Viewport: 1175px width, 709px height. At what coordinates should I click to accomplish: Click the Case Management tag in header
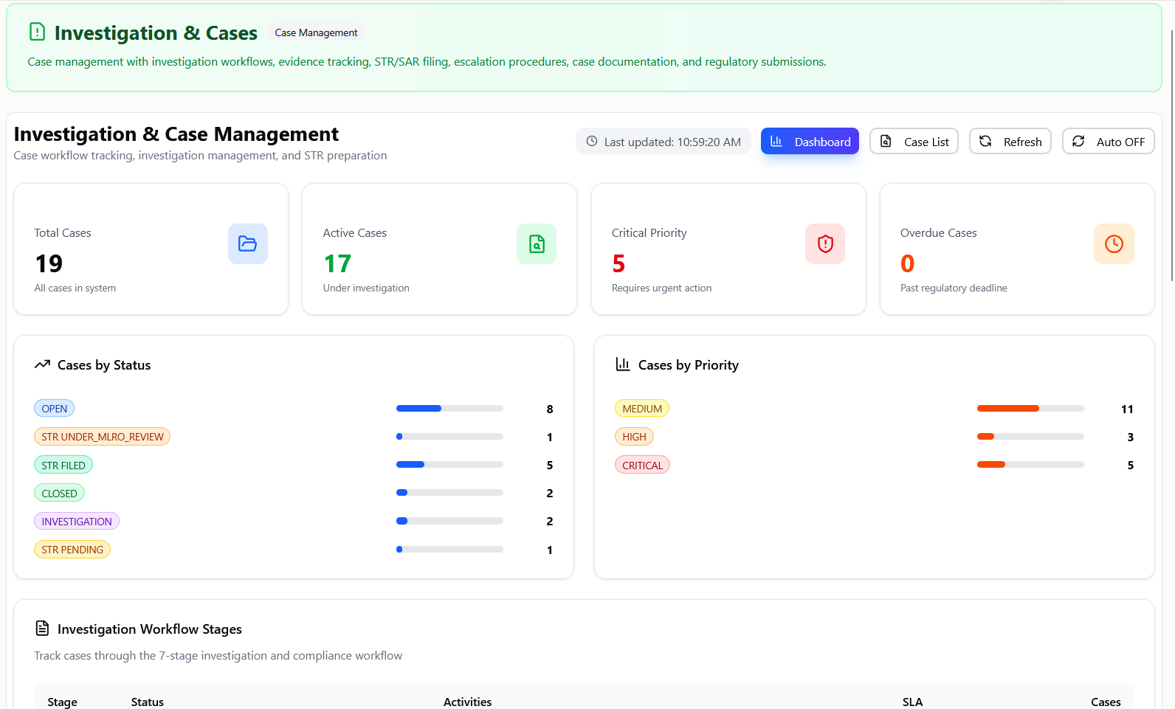point(316,32)
